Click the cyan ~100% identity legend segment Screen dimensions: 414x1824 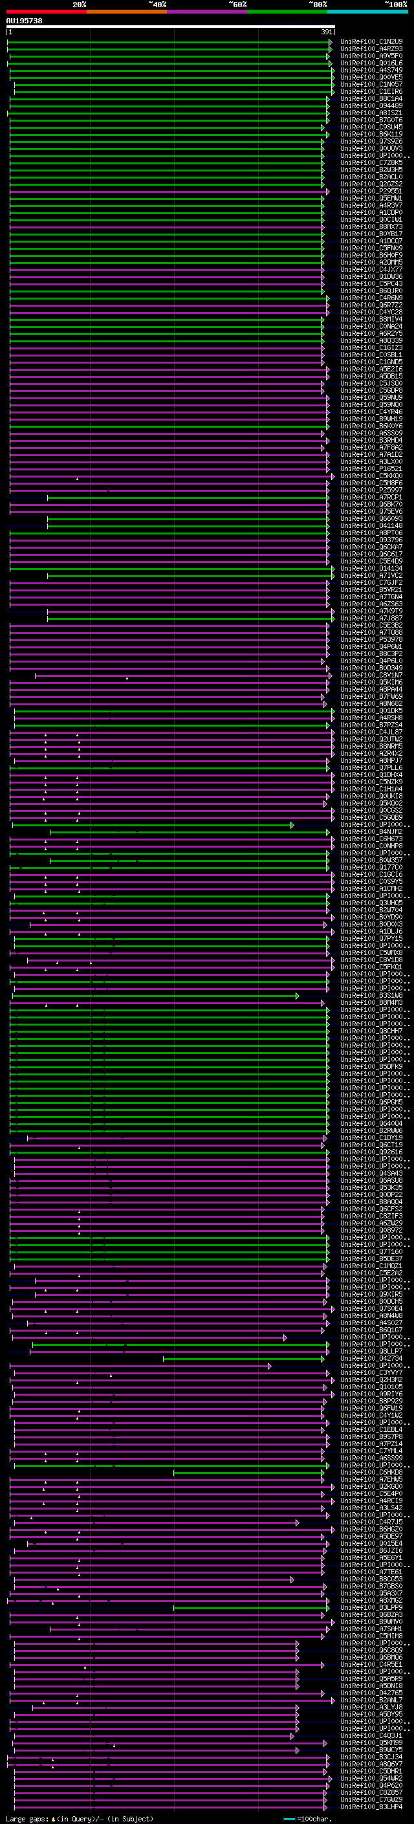367,12
